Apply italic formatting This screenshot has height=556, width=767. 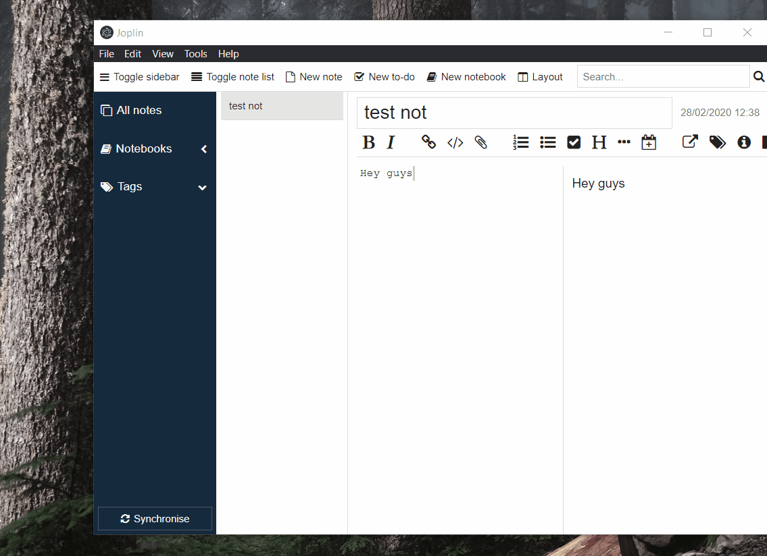tap(391, 142)
